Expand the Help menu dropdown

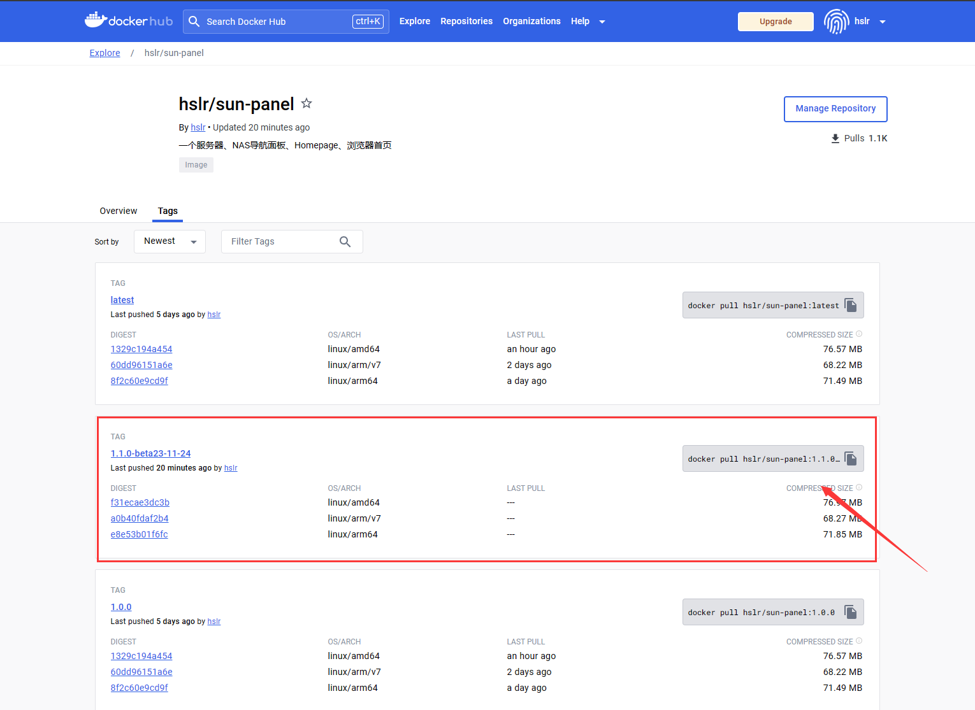tap(602, 22)
